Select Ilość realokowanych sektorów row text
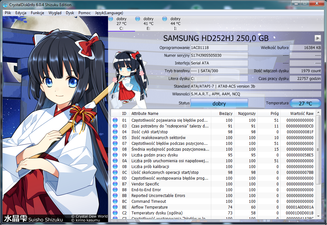Image resolution: width=327 pixels, height=225 pixels. [159, 137]
